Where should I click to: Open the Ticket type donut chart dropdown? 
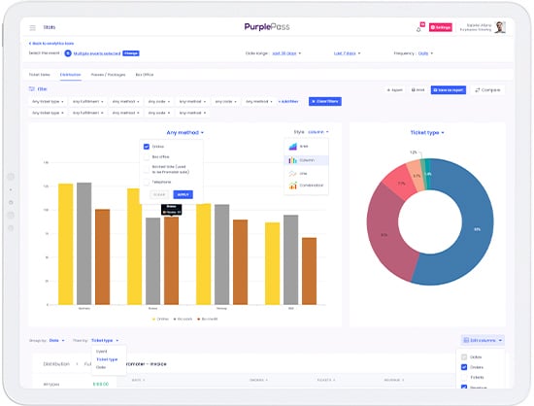[x=427, y=132]
